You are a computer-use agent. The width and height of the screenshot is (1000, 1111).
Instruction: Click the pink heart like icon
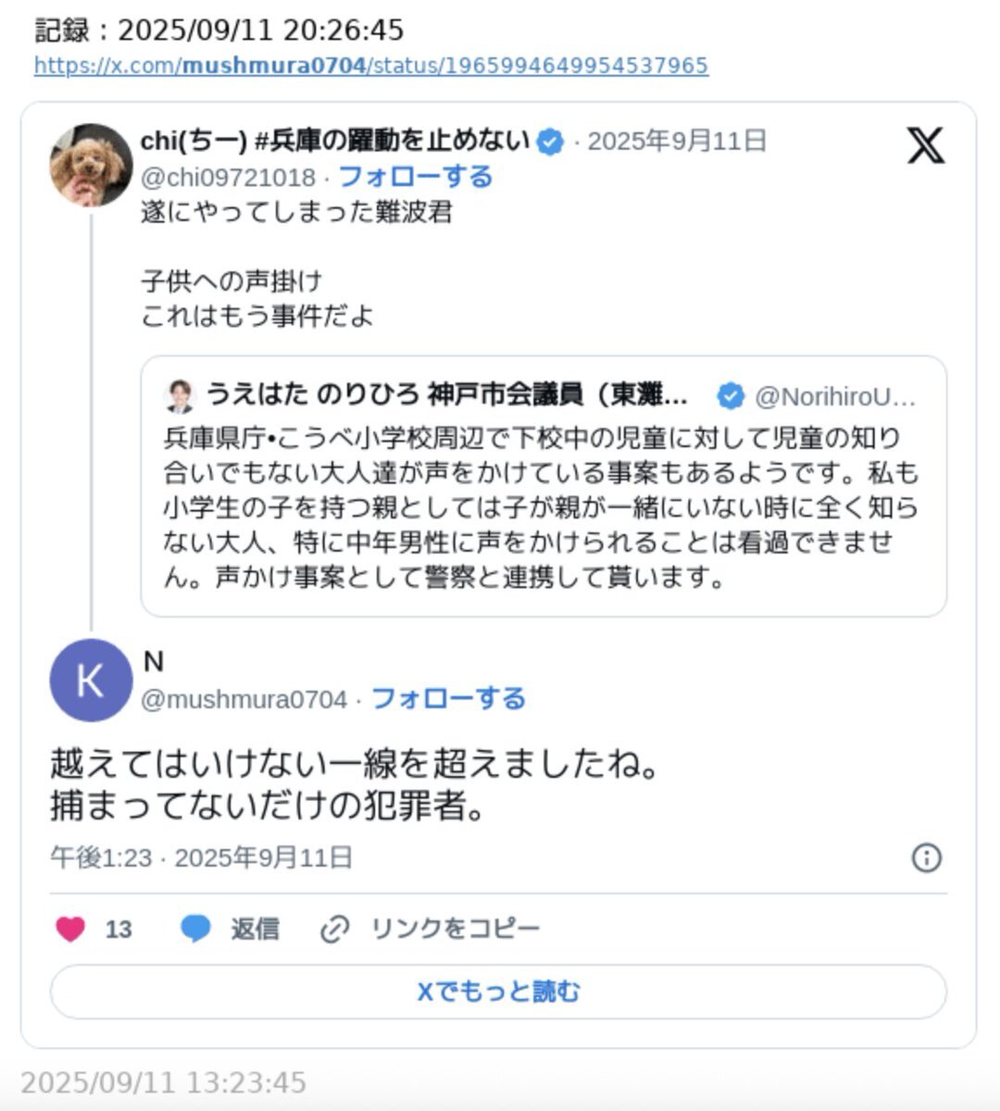click(70, 928)
